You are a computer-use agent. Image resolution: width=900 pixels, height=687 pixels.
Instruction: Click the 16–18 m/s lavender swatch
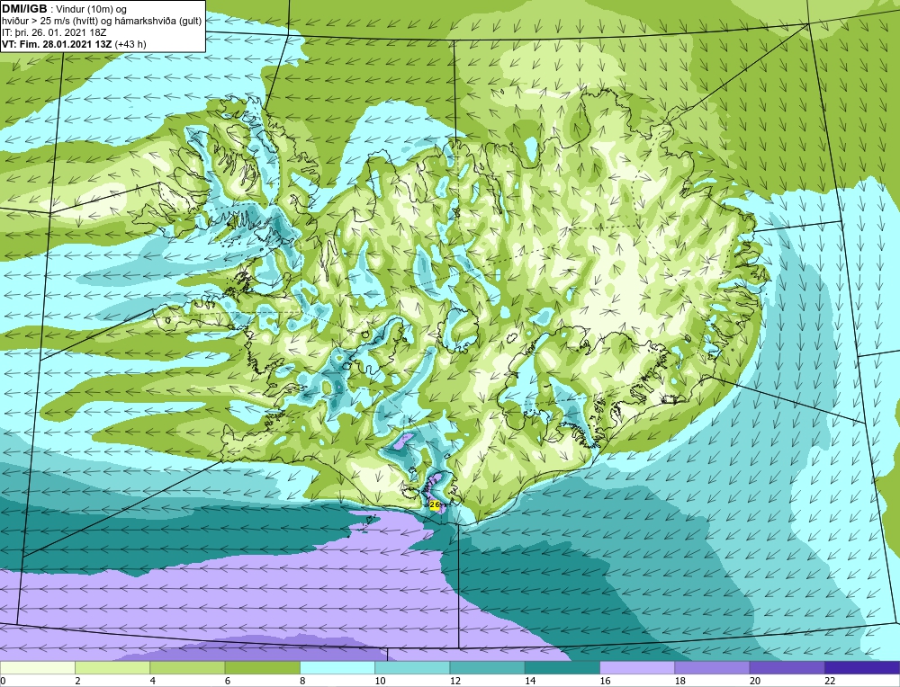coord(637,668)
